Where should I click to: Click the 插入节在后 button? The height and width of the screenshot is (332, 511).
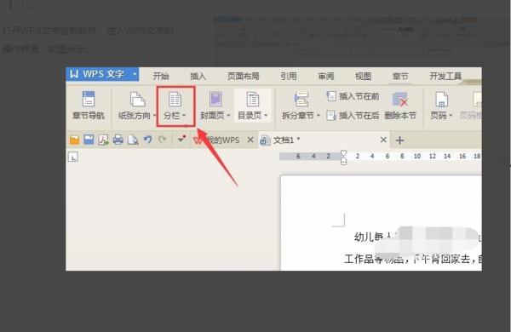(x=353, y=115)
